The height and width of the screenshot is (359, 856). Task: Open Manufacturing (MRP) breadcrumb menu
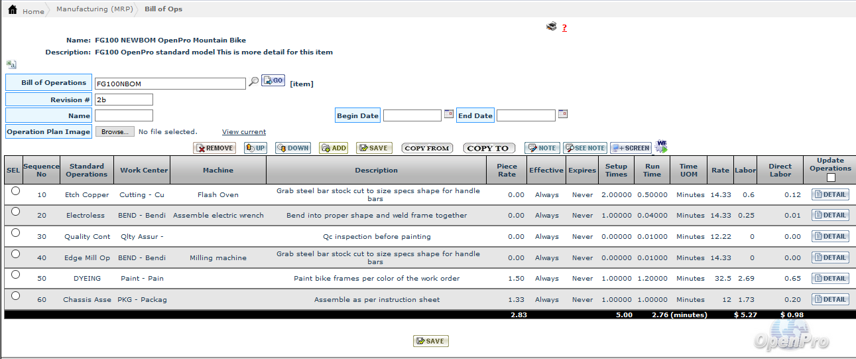(94, 9)
